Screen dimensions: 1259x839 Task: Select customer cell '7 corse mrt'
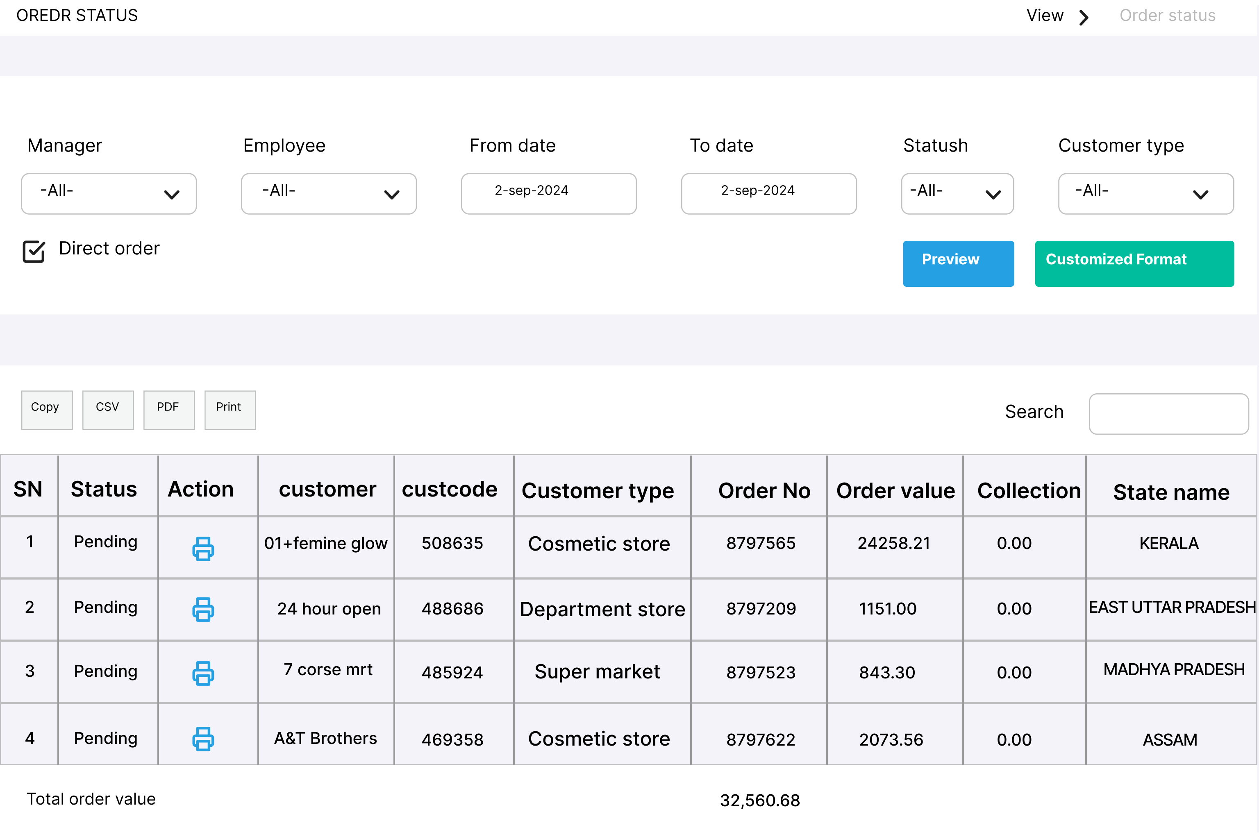pyautogui.click(x=327, y=669)
